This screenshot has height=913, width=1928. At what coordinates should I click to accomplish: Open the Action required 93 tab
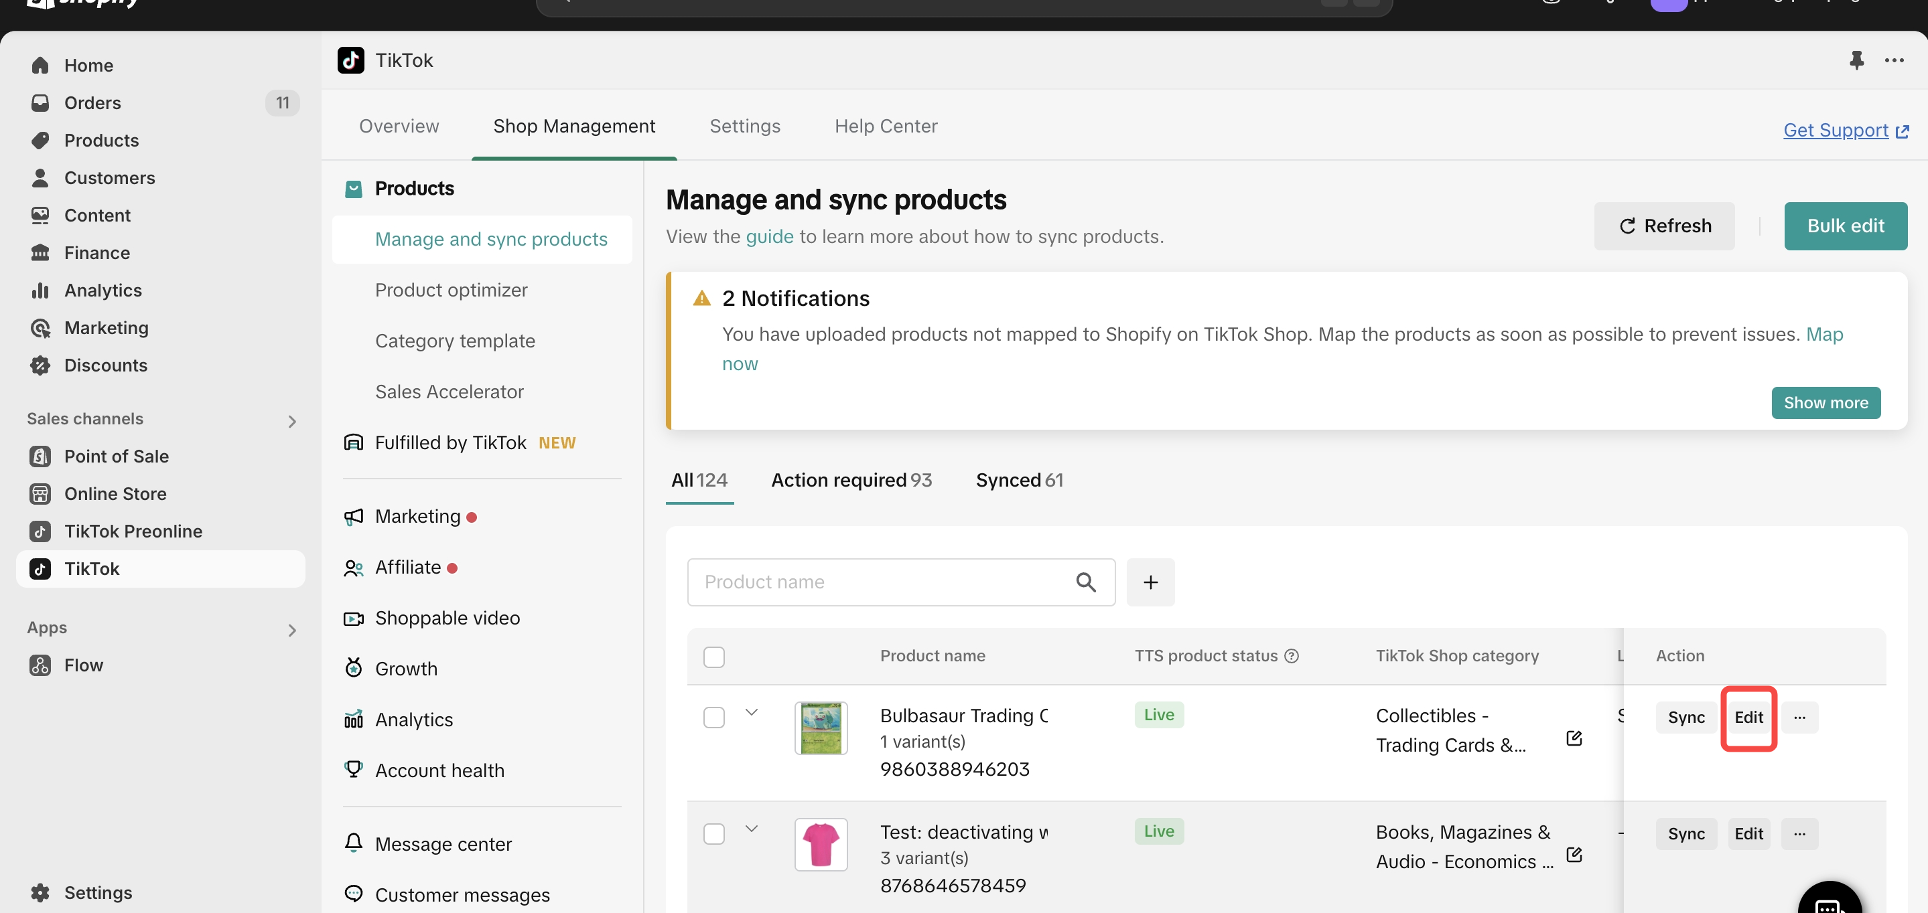pos(851,480)
